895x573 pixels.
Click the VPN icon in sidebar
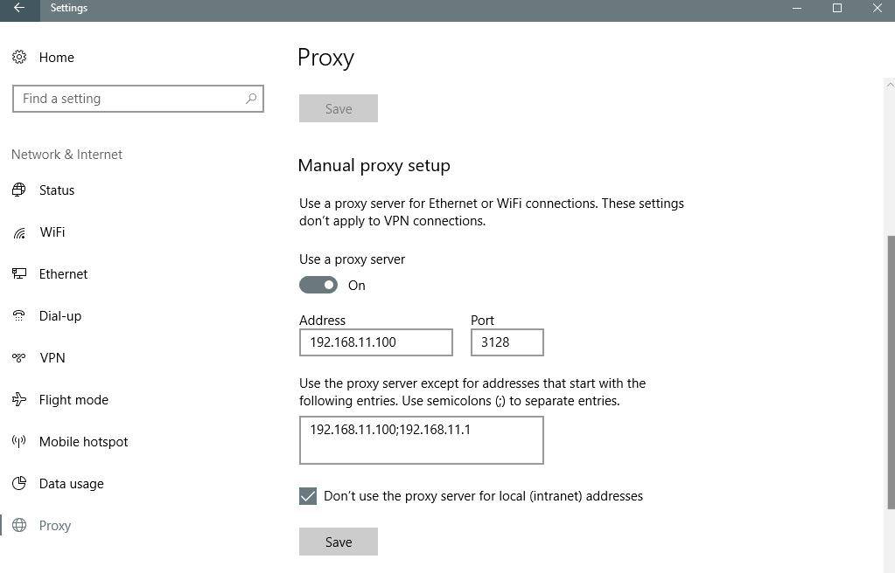19,358
